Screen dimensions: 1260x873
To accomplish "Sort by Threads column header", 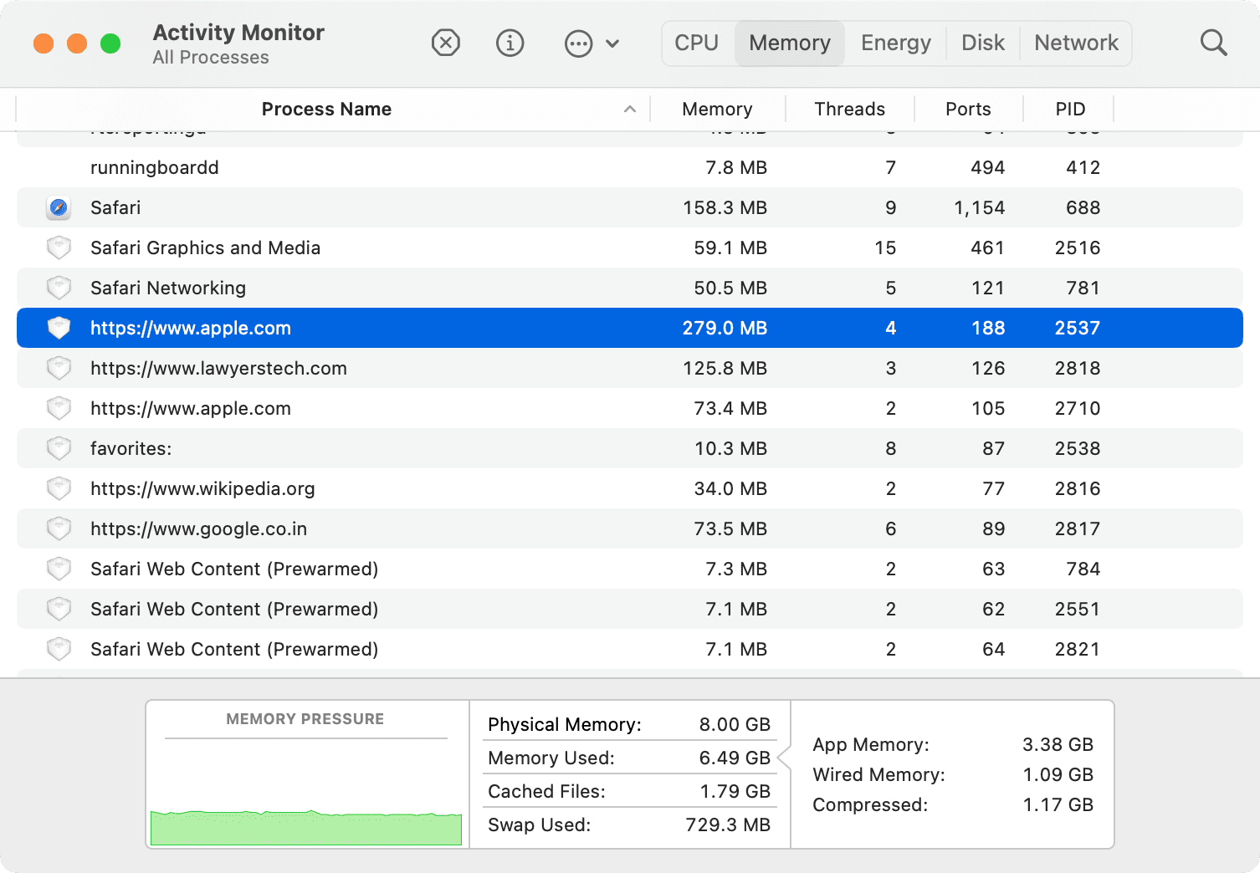I will pos(849,110).
